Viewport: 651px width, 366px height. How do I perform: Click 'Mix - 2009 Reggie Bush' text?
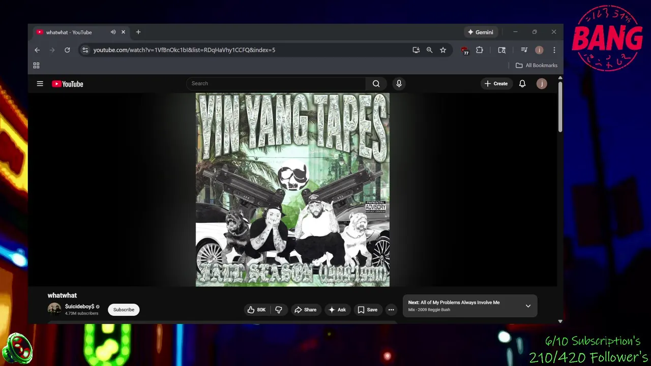[x=429, y=310]
